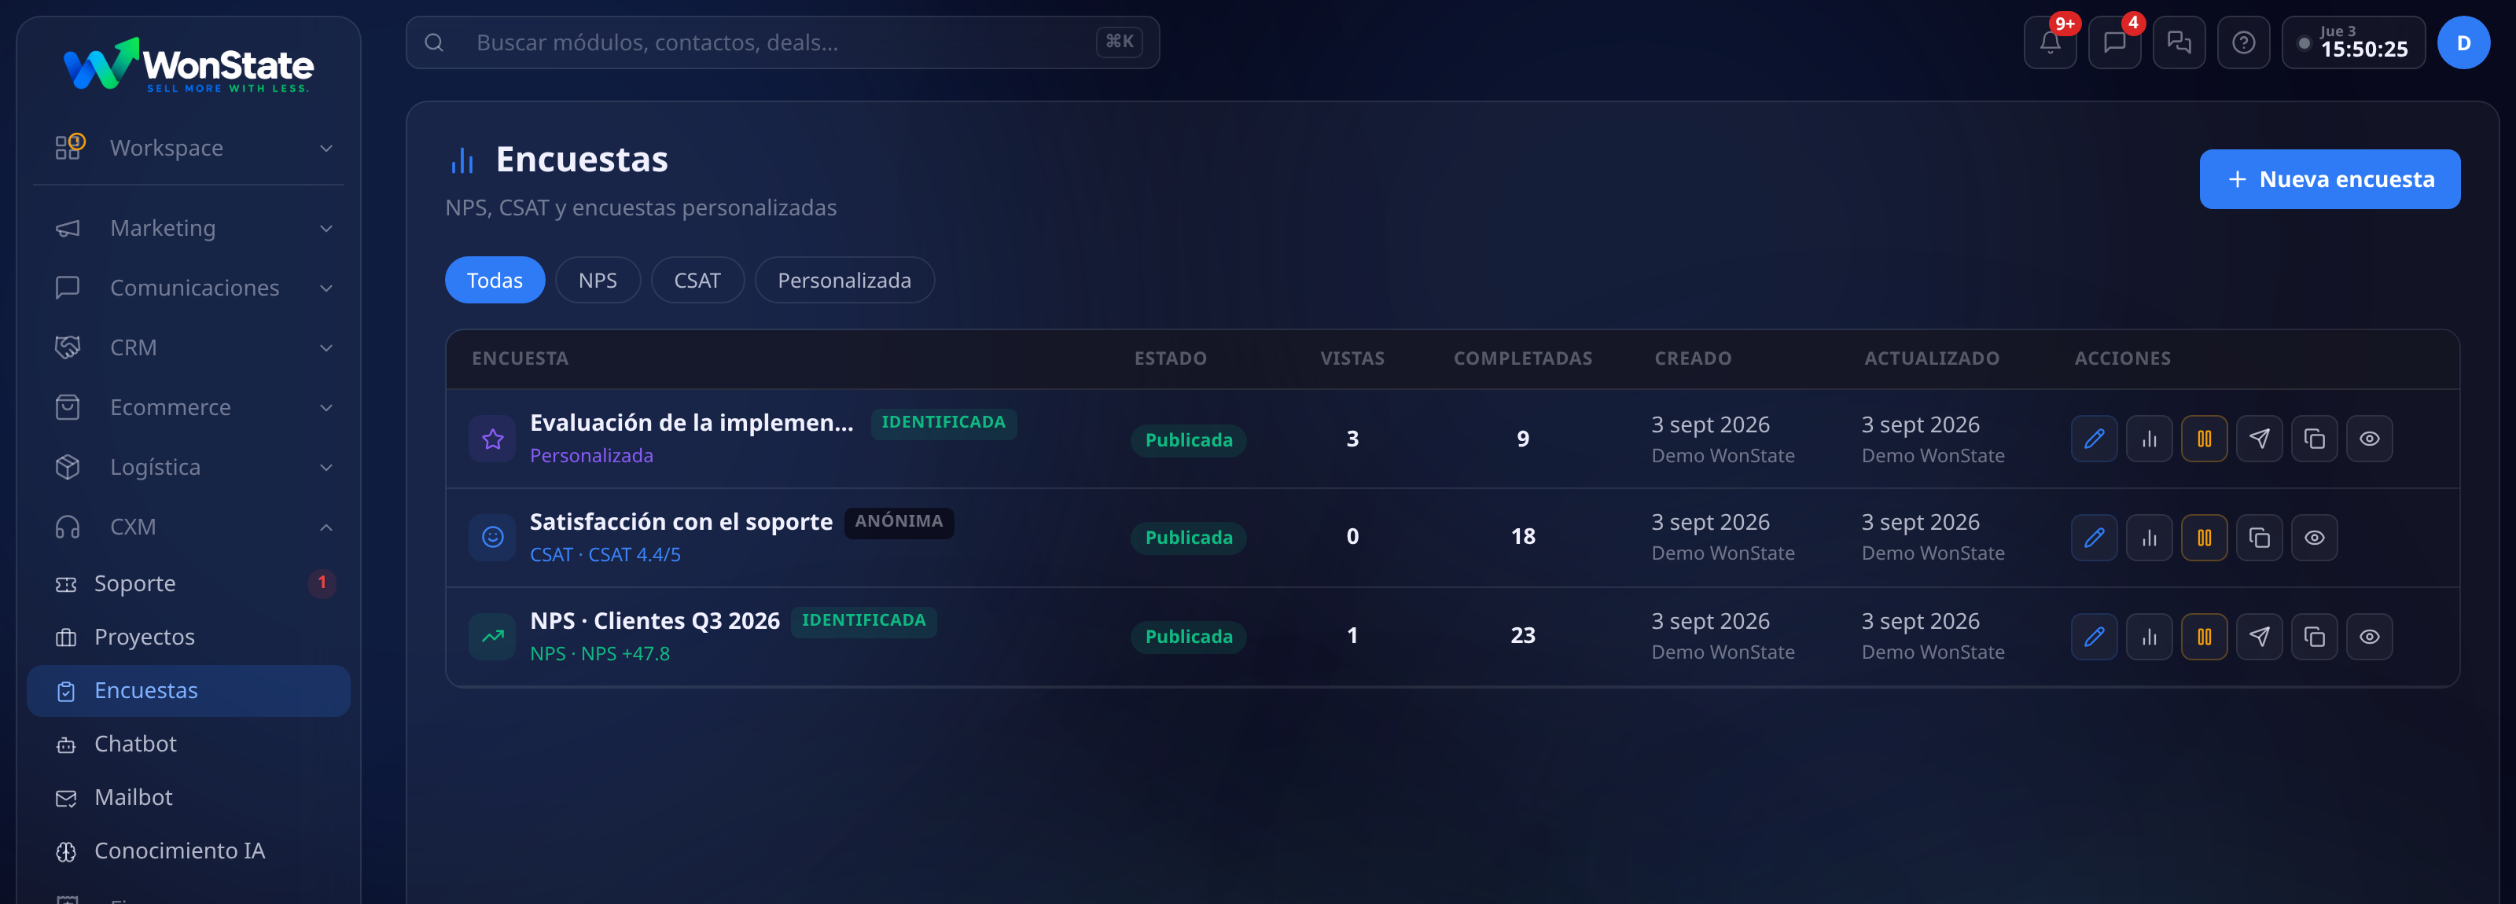Expand the Logística section
Viewport: 2516px width, 904px height.
point(189,467)
